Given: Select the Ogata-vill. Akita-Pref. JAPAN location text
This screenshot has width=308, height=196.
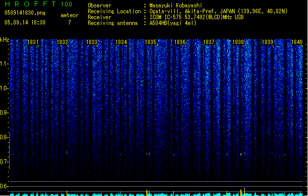Looking at the screenshot, I should pyautogui.click(x=218, y=11).
